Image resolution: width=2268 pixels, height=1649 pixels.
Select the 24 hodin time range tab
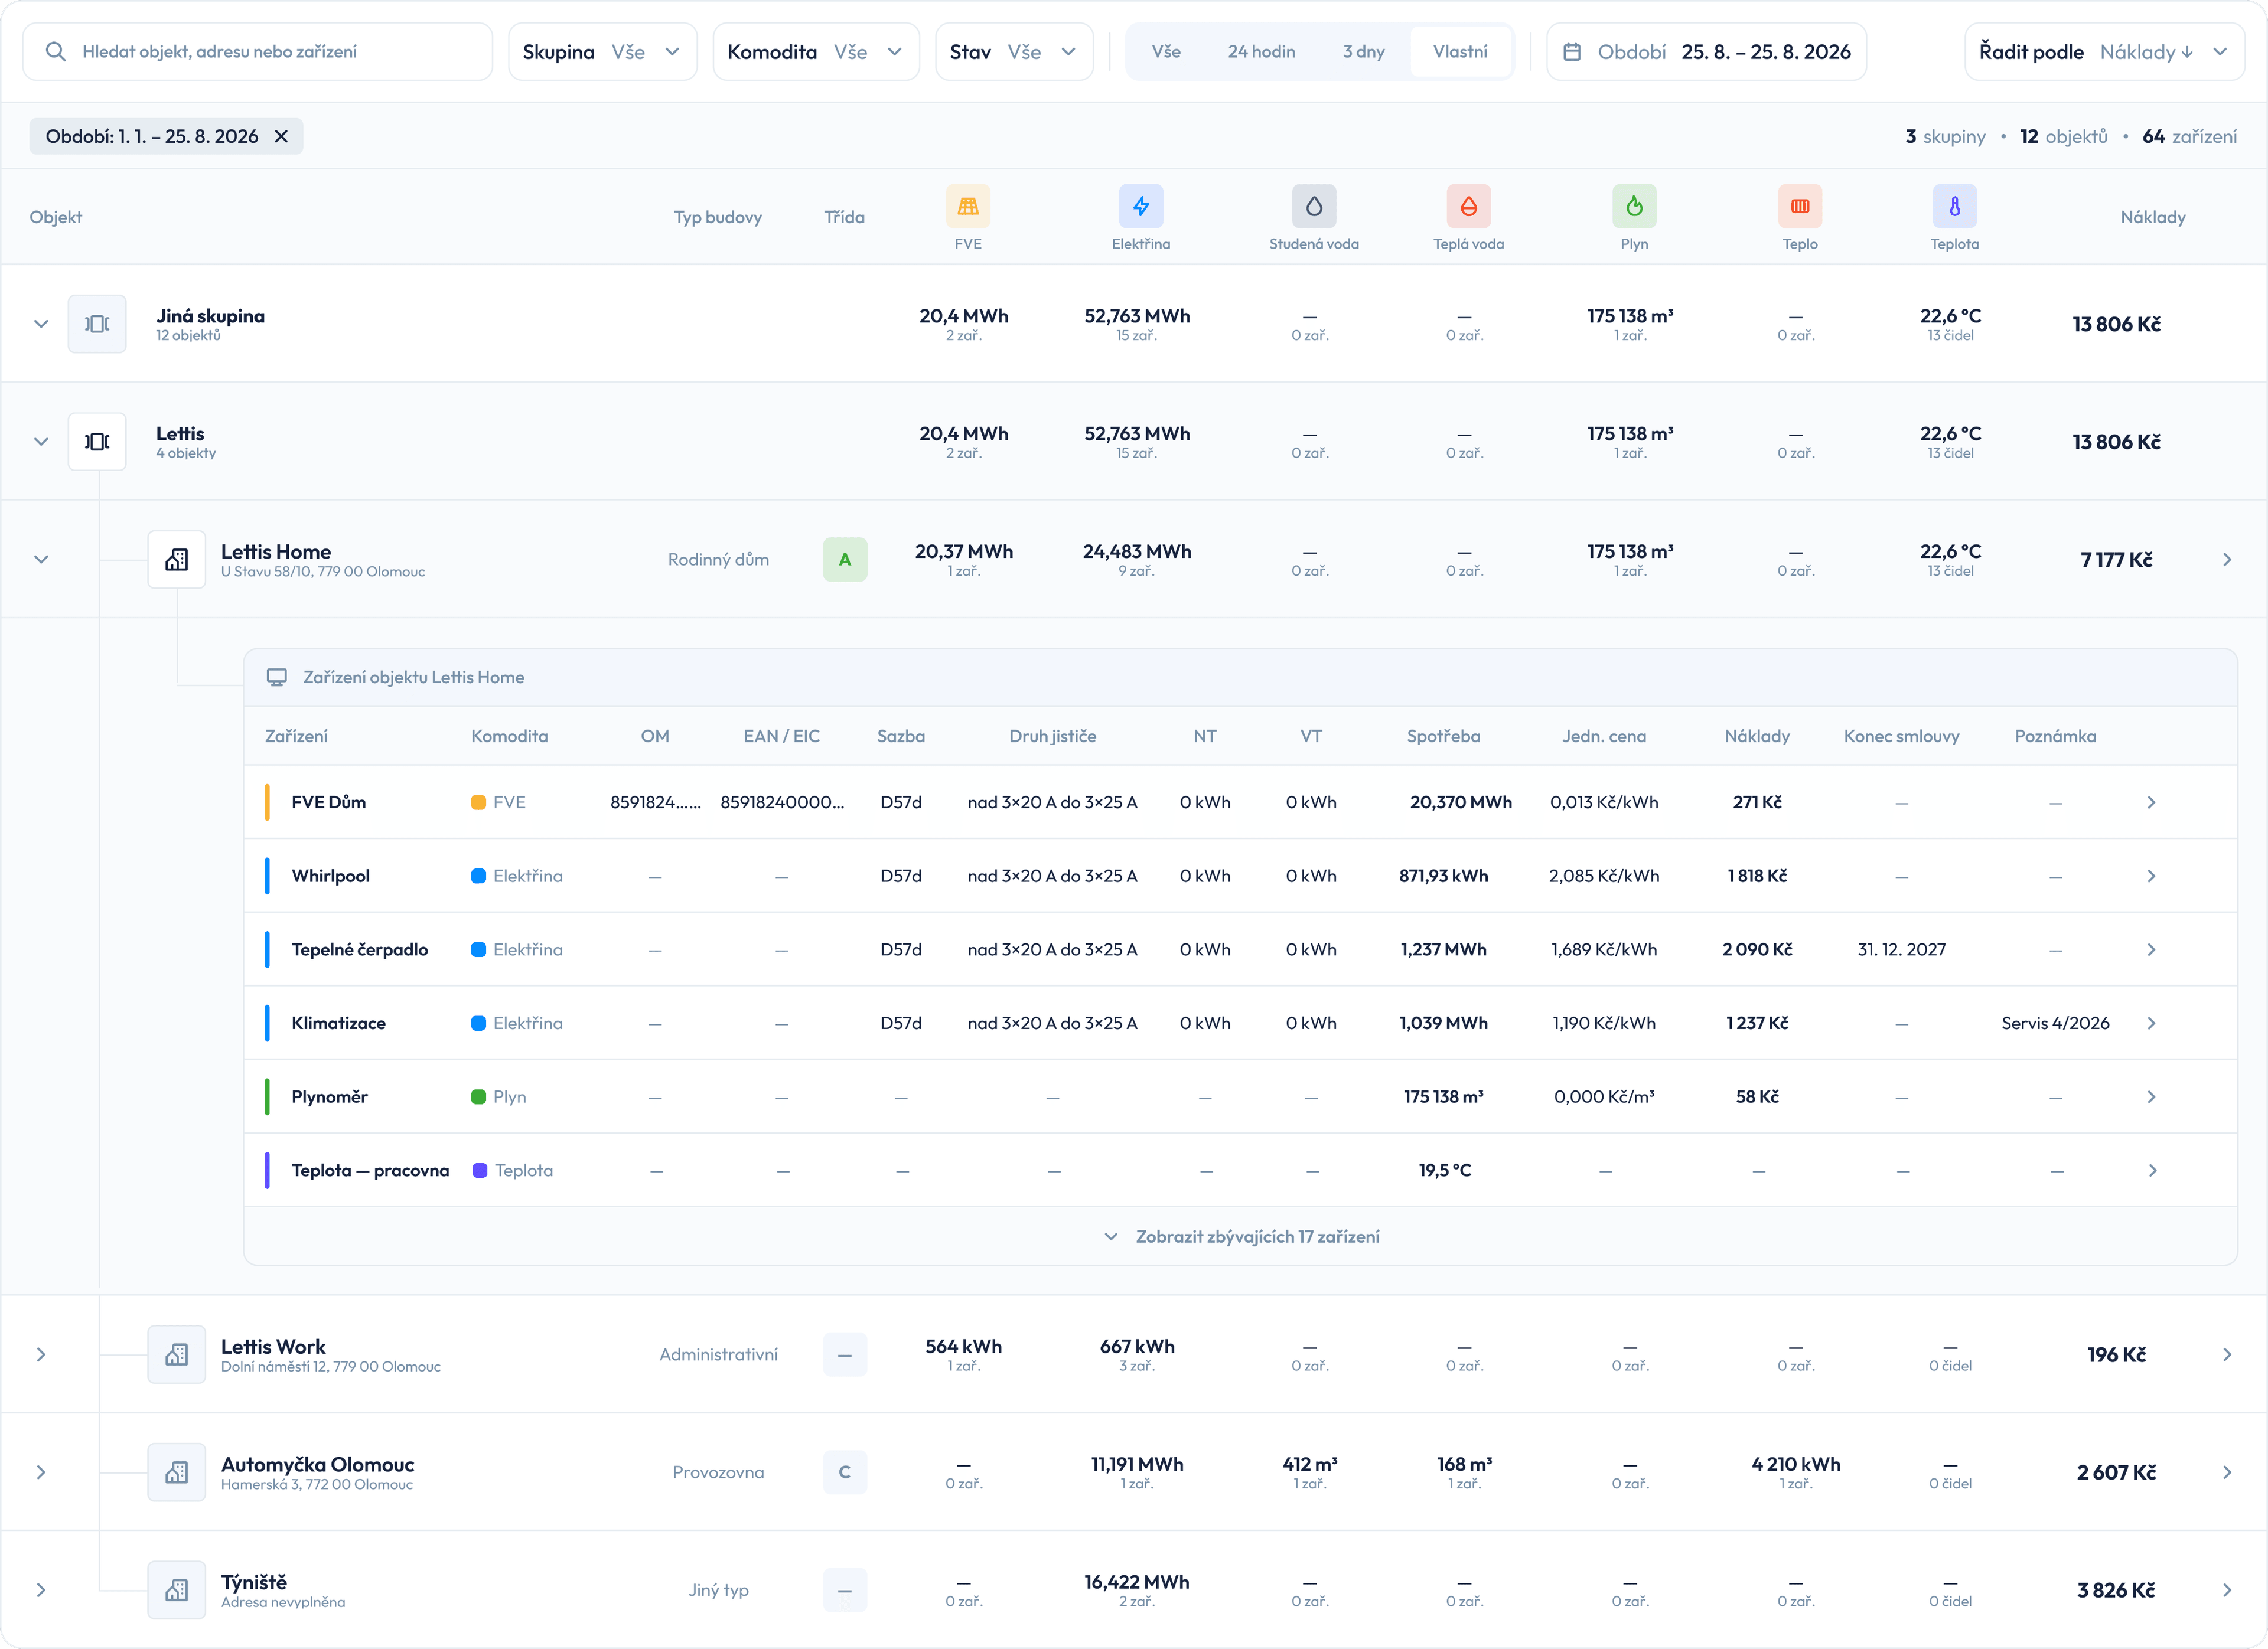pos(1261,52)
